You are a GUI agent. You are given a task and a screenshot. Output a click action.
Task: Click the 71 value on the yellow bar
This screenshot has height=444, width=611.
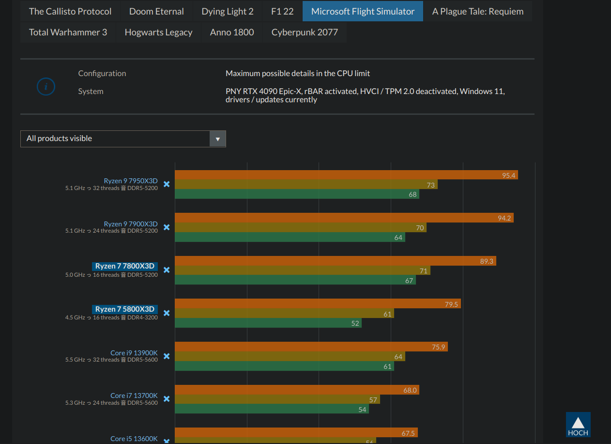424,271
